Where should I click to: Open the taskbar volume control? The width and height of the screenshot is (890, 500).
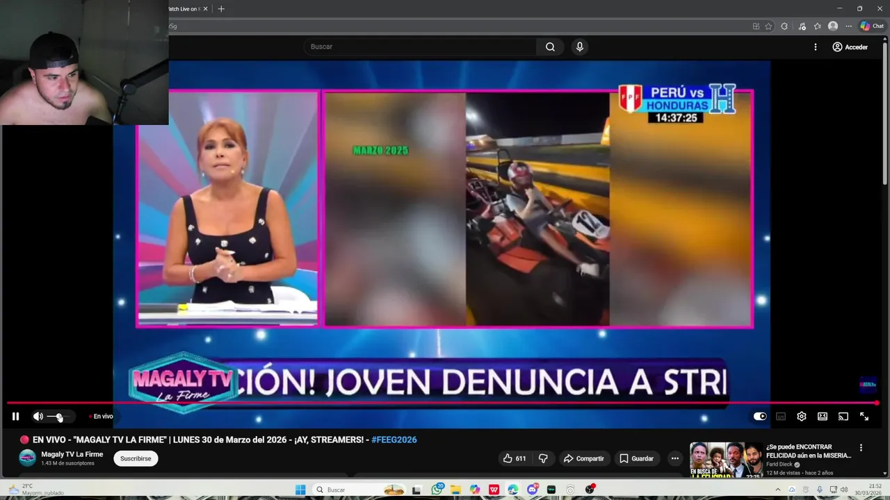(x=843, y=490)
